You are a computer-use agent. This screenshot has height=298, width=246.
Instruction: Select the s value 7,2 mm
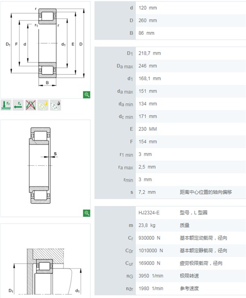coord(147,192)
